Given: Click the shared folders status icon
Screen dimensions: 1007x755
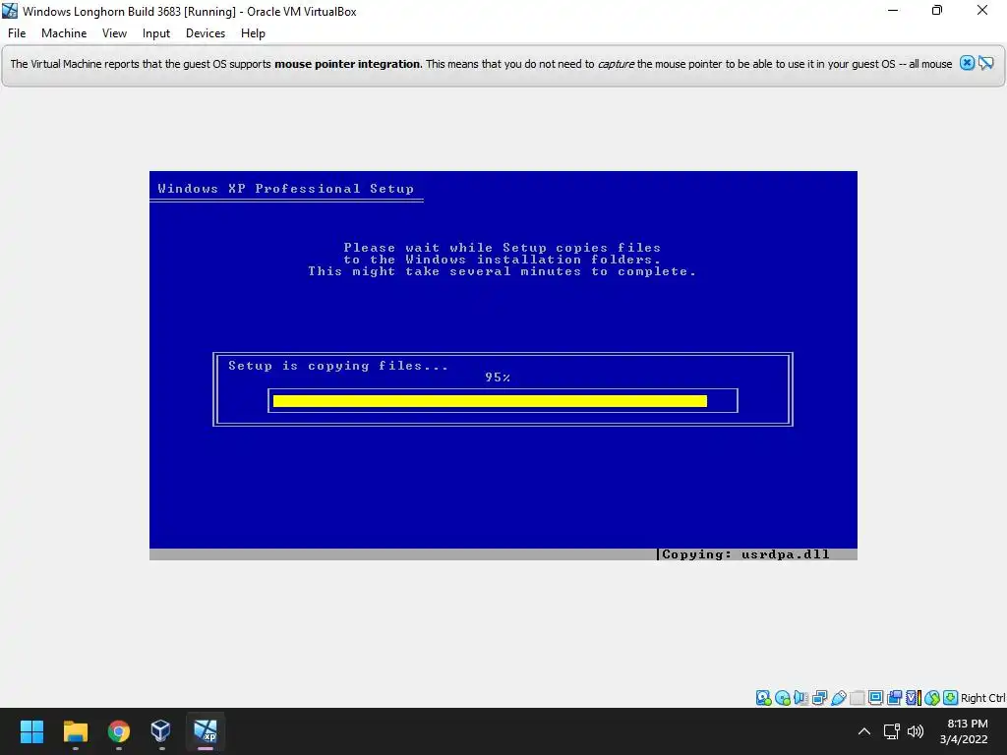Looking at the screenshot, I should click(x=858, y=698).
